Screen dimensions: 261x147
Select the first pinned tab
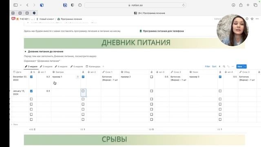13,13
